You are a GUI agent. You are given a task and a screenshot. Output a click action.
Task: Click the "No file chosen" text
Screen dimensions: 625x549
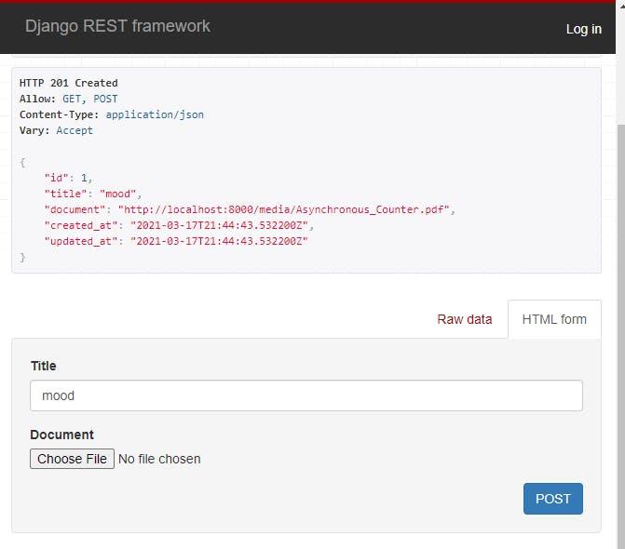(159, 459)
